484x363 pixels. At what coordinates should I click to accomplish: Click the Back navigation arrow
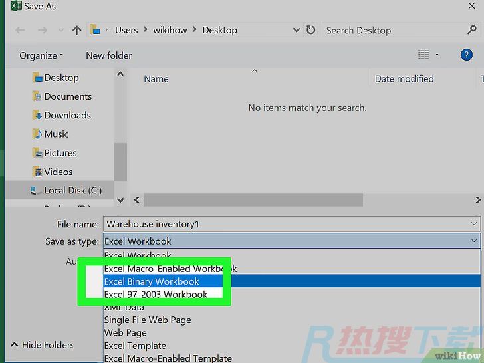pyautogui.click(x=20, y=31)
